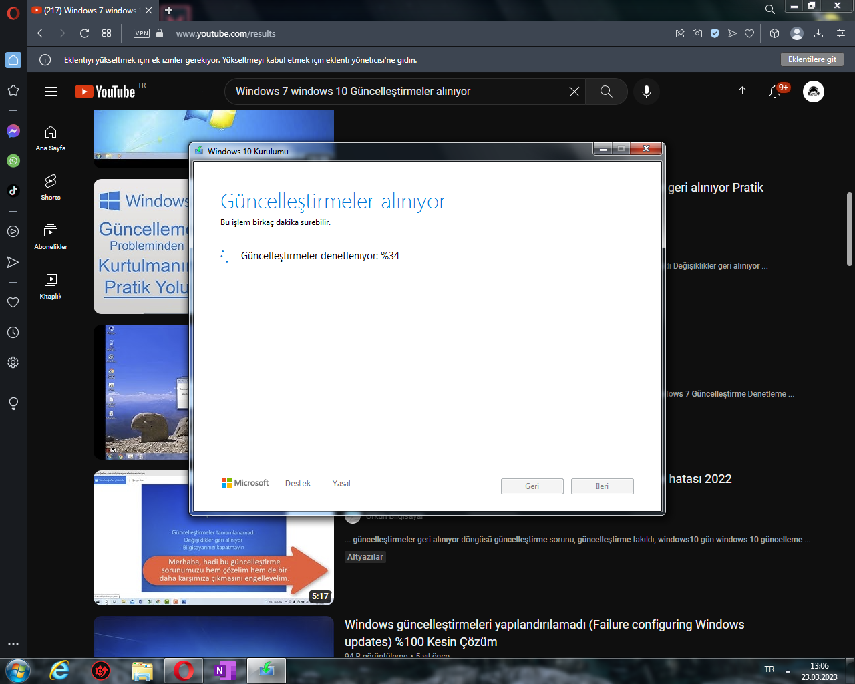Image resolution: width=855 pixels, height=684 pixels.
Task: Show hidden system tray icons
Action: 788,671
